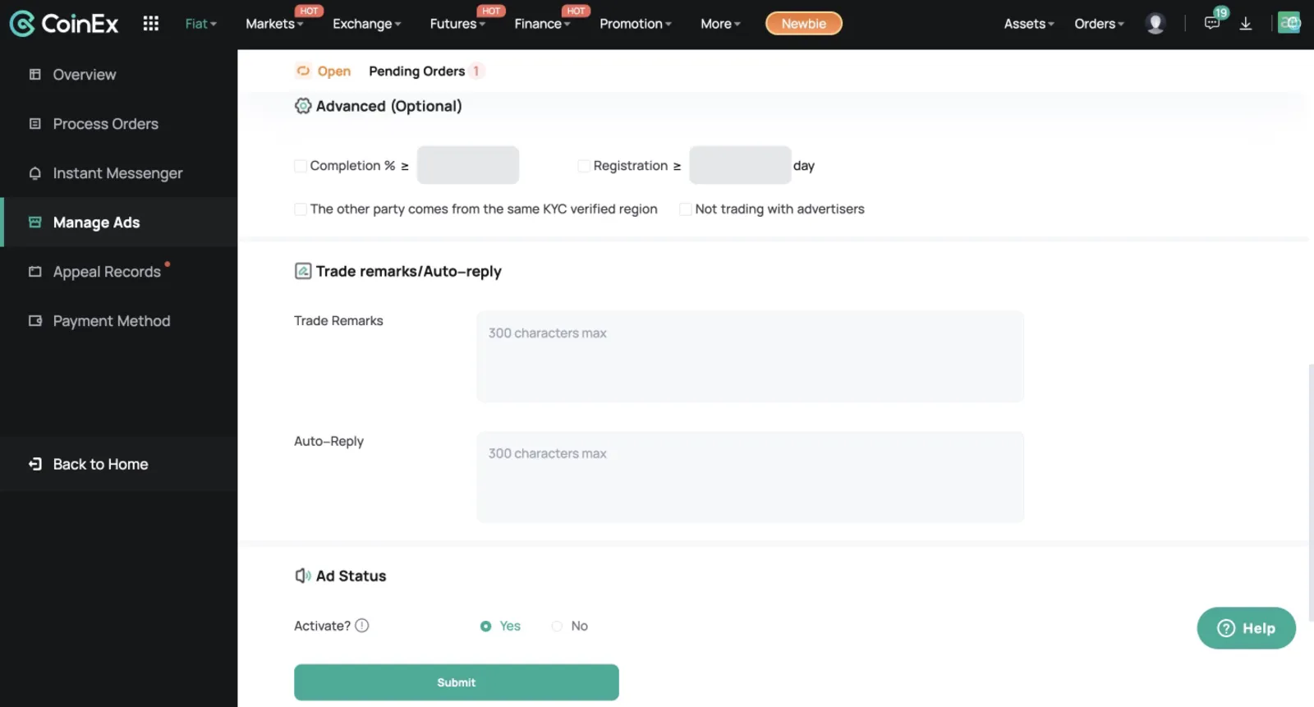Open Process Orders in sidebar

coord(118,124)
